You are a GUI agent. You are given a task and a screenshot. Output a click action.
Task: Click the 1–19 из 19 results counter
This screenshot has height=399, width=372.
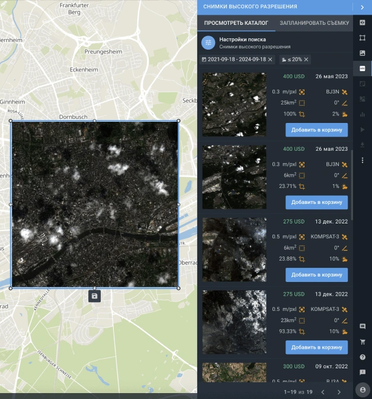298,392
